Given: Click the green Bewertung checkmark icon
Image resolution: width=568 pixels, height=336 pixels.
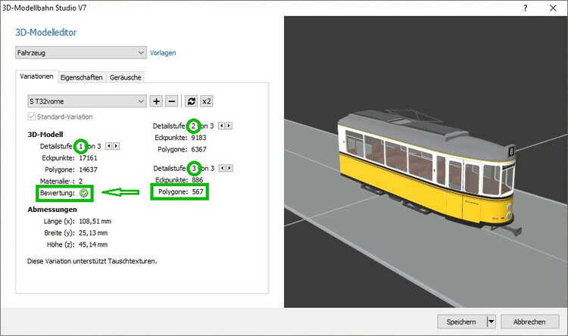Looking at the screenshot, I should tap(84, 193).
